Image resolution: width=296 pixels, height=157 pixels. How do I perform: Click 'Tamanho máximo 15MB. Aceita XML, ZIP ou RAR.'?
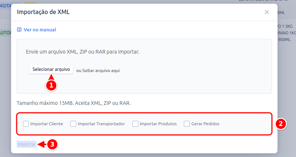click(74, 103)
